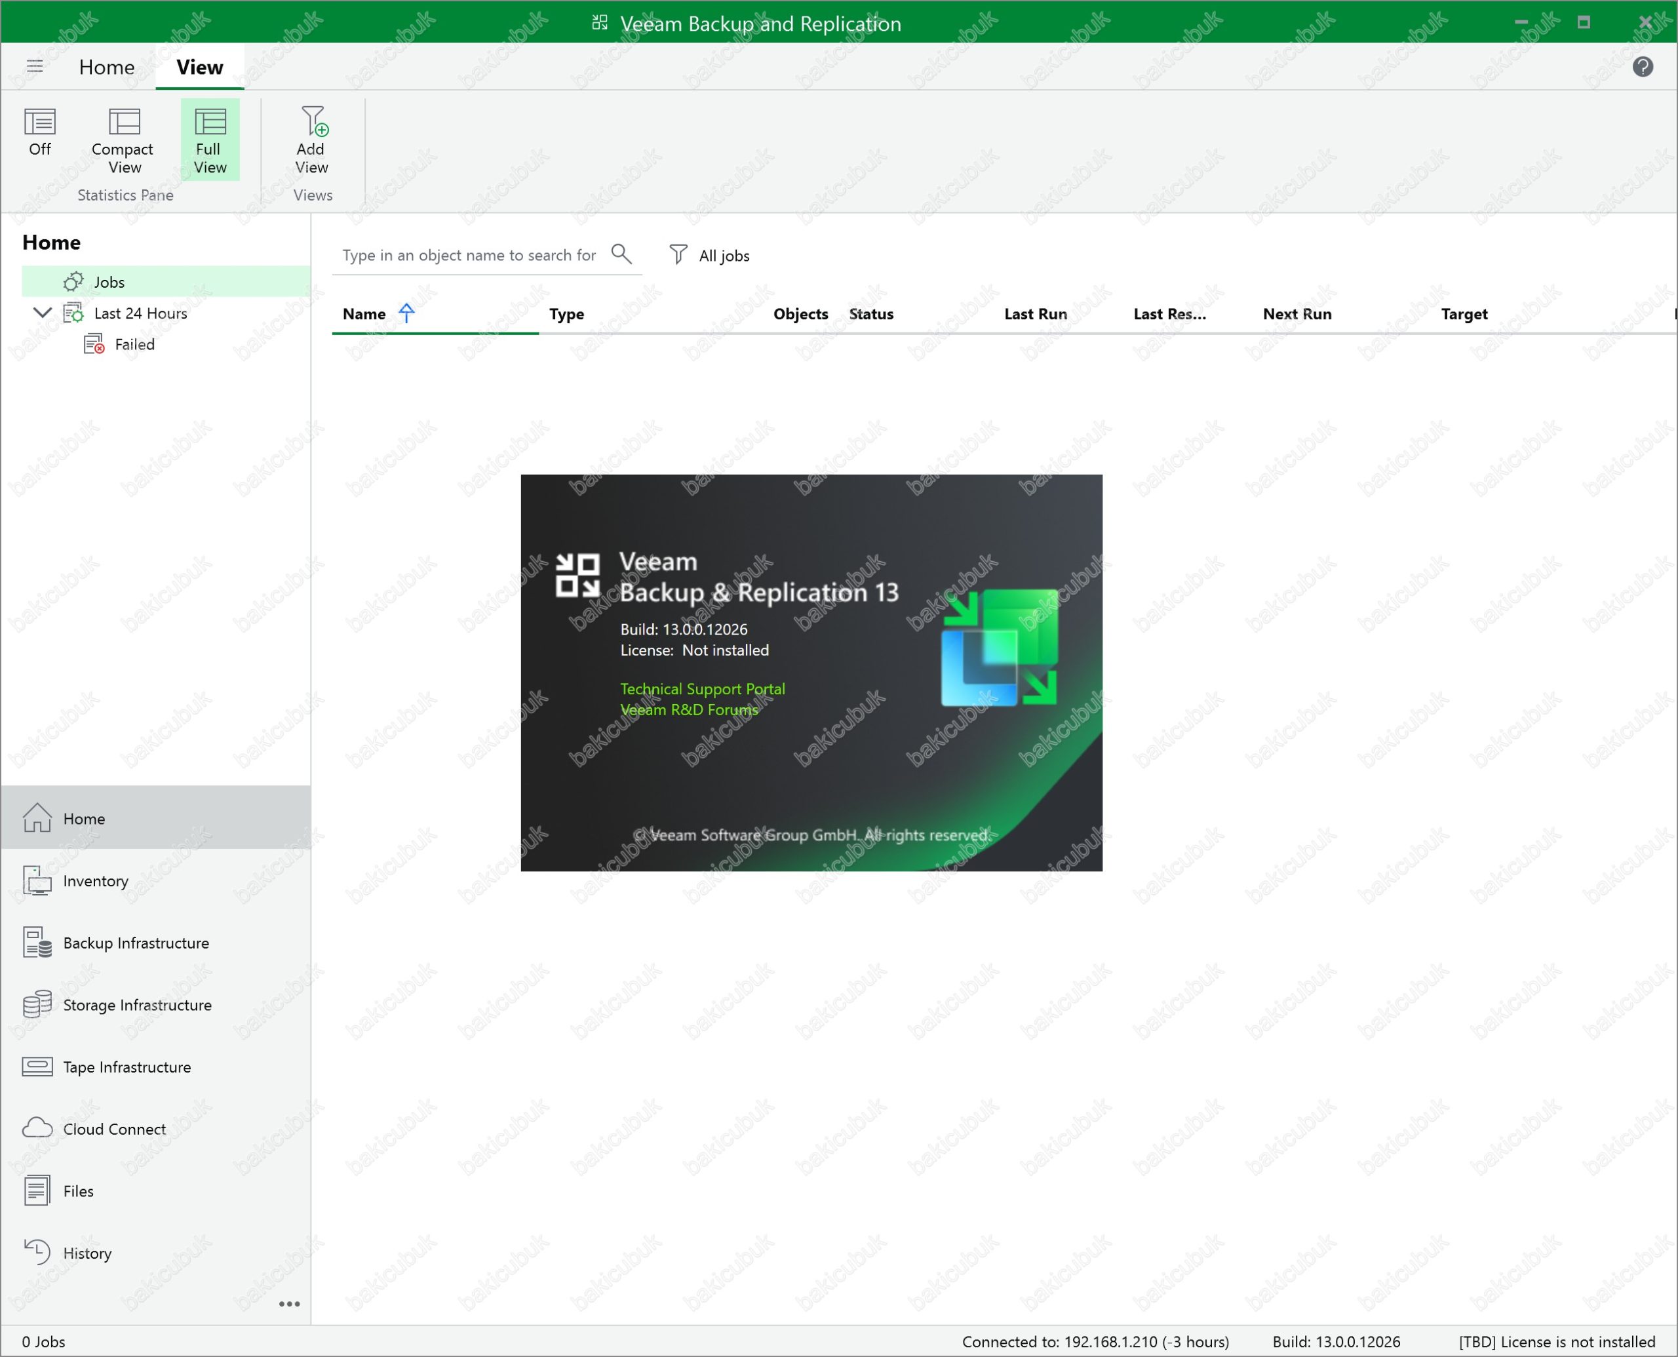Select the View ribbon tab
1678x1357 pixels.
[199, 68]
